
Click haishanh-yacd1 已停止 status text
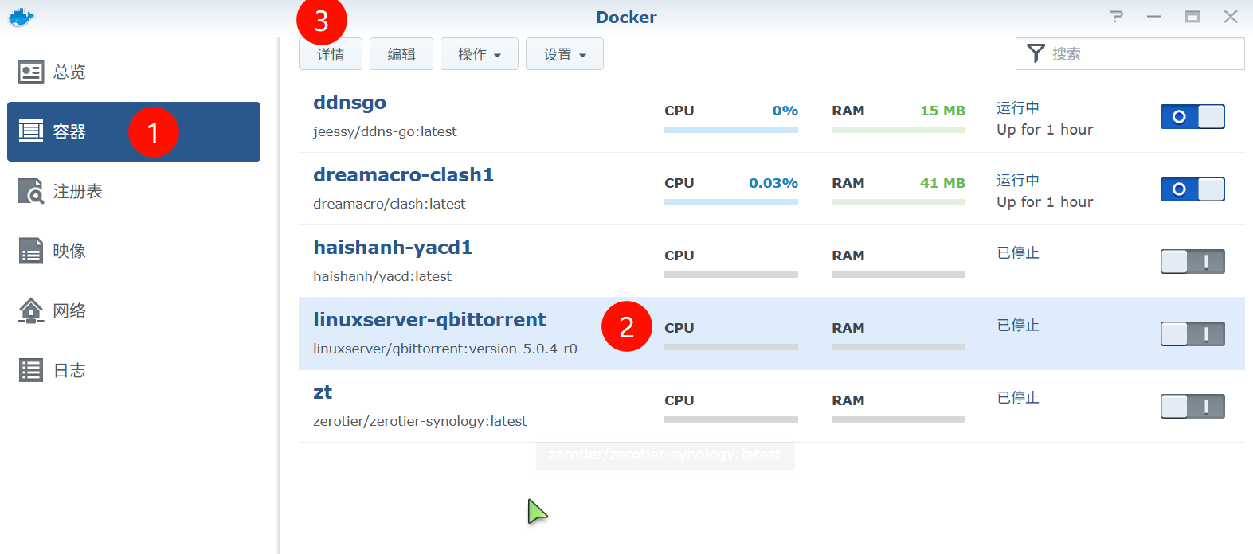point(1018,253)
